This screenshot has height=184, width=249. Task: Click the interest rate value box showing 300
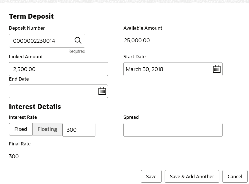tap(79, 130)
